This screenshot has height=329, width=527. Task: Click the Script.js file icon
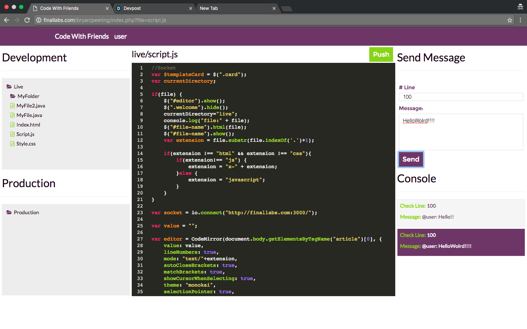pos(12,134)
